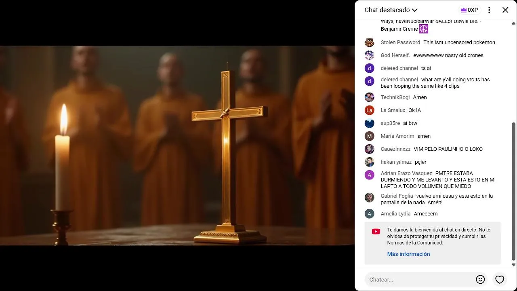Screen dimensions: 517x291
Task: Open the chat three-dot options menu
Action: point(489,10)
